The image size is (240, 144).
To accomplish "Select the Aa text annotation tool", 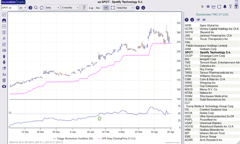I will 4,74.
